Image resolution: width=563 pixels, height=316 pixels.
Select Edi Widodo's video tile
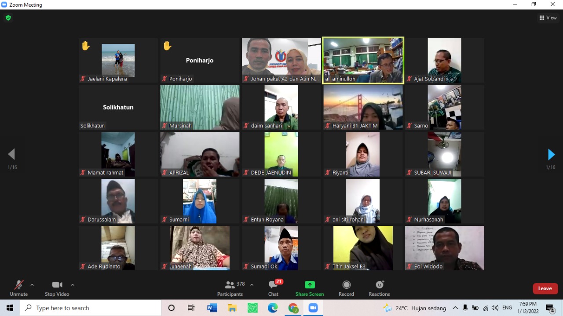point(444,248)
